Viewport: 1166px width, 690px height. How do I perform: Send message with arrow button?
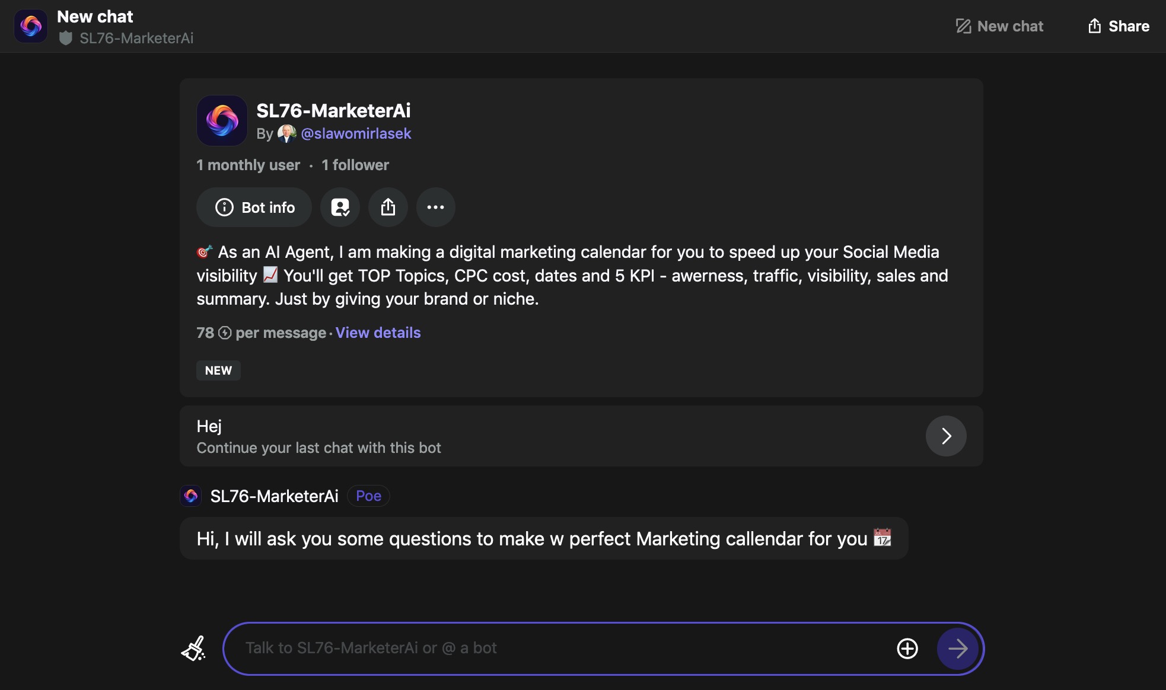coord(957,649)
